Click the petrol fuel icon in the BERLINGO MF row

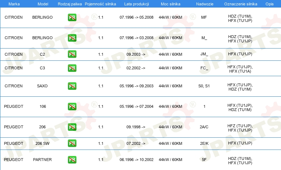[72, 17]
